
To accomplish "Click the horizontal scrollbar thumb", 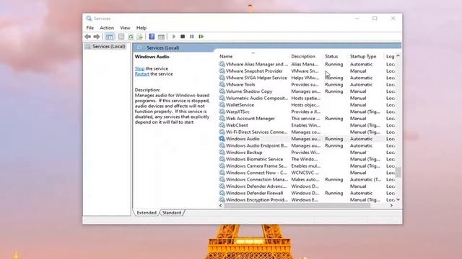I will 297,206.
